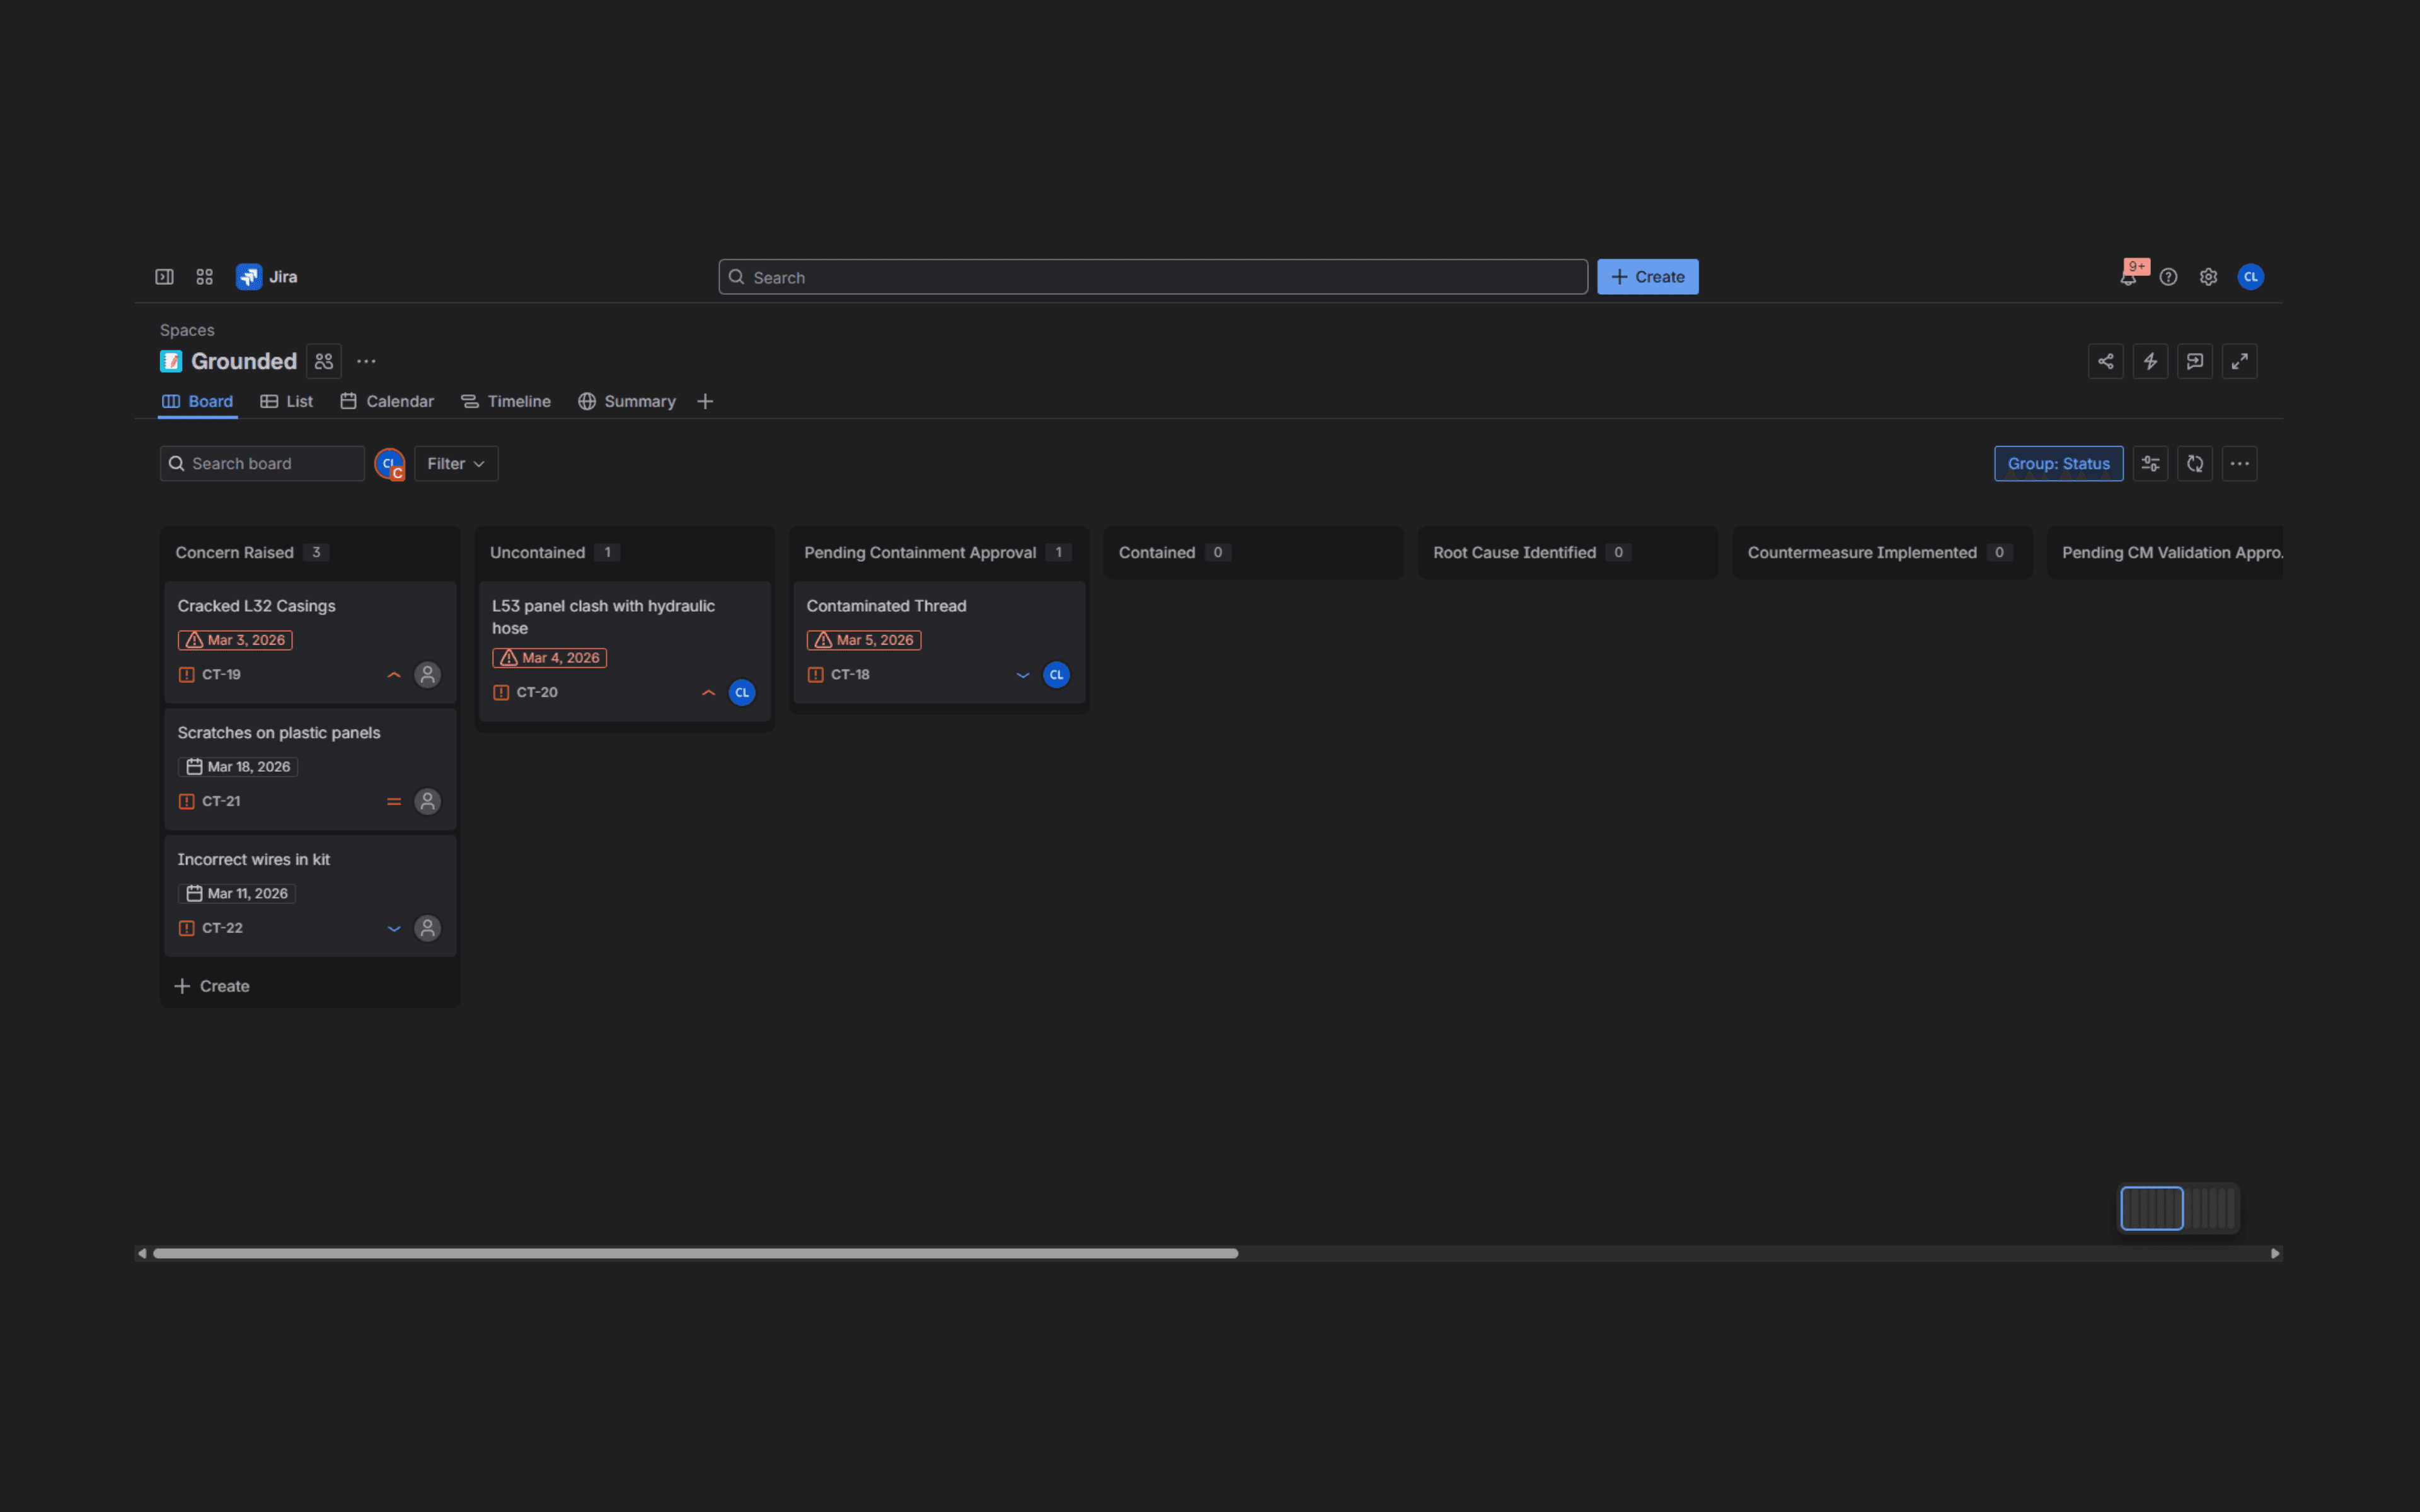Click the help question mark icon

tap(2168, 277)
